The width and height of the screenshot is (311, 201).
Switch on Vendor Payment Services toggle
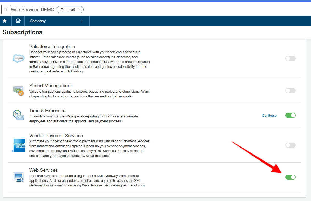coord(290,145)
